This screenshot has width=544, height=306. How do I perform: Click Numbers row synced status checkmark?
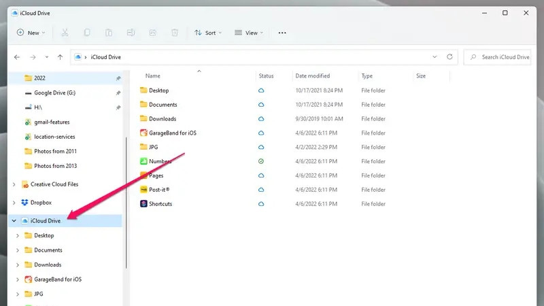261,161
